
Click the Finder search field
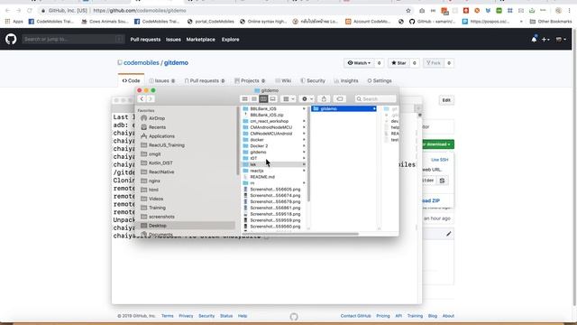(376, 98)
